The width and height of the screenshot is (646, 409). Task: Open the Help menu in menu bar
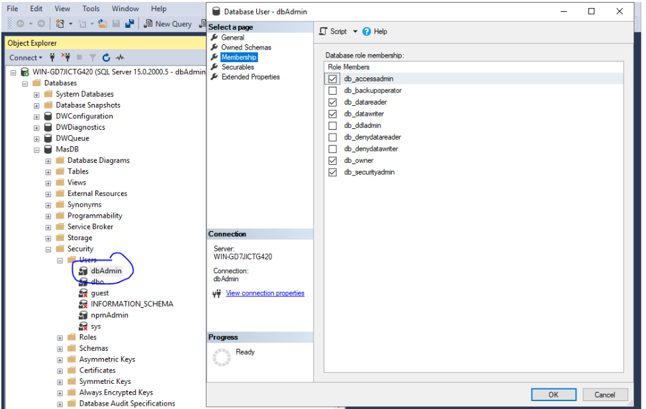(x=159, y=9)
